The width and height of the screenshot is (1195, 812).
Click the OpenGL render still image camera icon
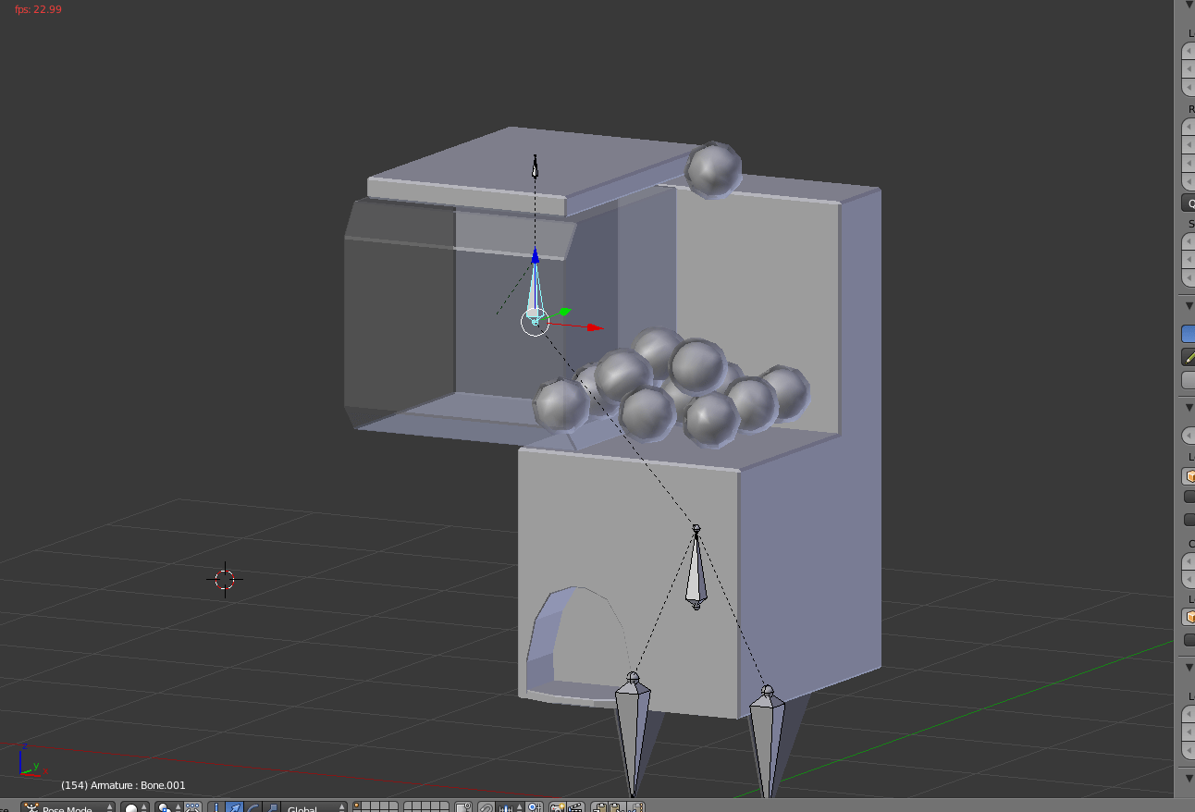tap(557, 805)
